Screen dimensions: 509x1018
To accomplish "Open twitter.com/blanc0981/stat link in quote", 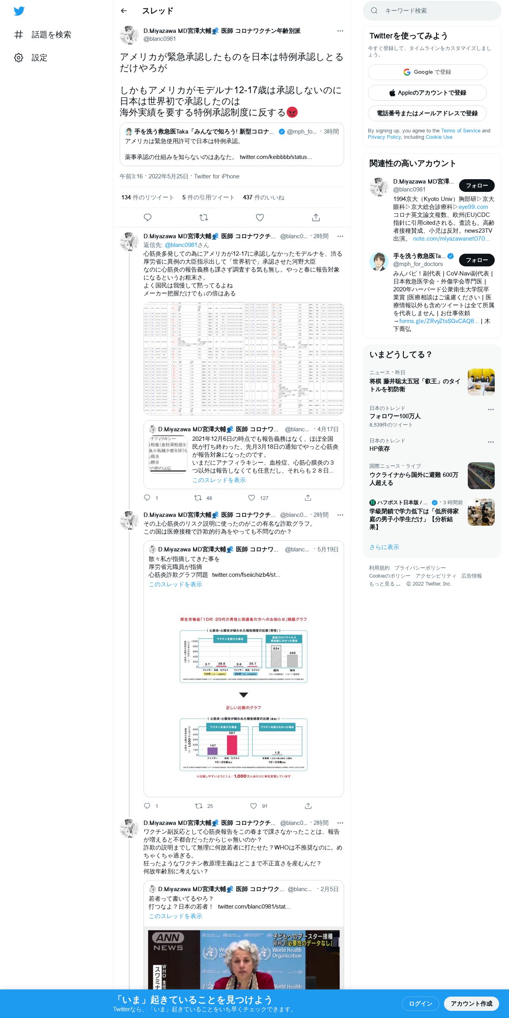I will pos(254,907).
